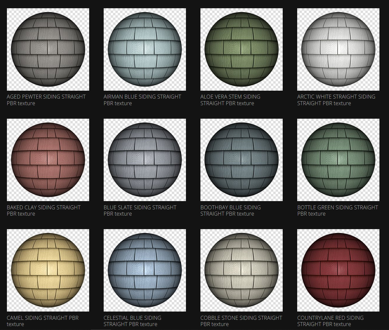Follow the Camel Siding Straight PBR link
389x330 pixels.
tap(42, 321)
